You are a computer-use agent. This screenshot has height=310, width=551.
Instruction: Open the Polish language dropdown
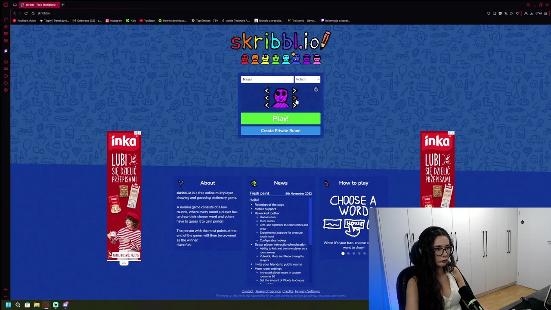click(x=307, y=79)
